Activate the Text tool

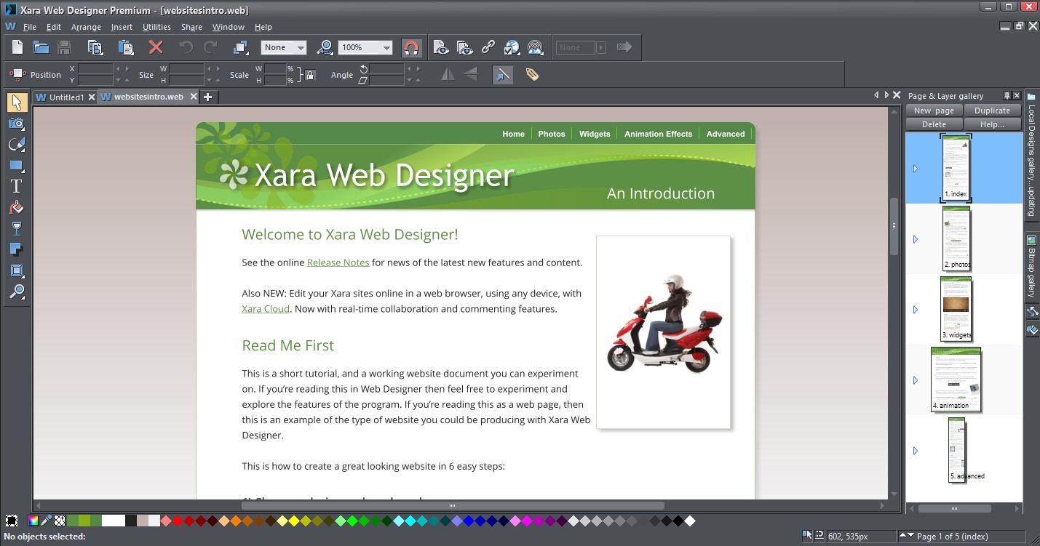click(x=17, y=187)
